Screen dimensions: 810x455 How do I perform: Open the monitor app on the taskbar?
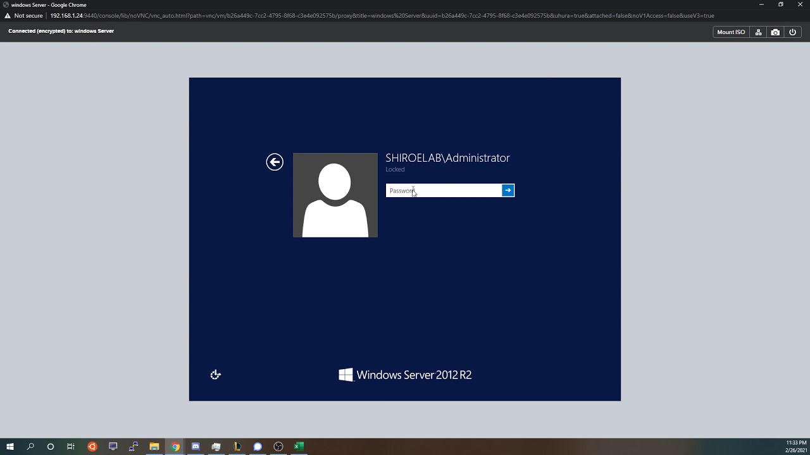pos(113,447)
